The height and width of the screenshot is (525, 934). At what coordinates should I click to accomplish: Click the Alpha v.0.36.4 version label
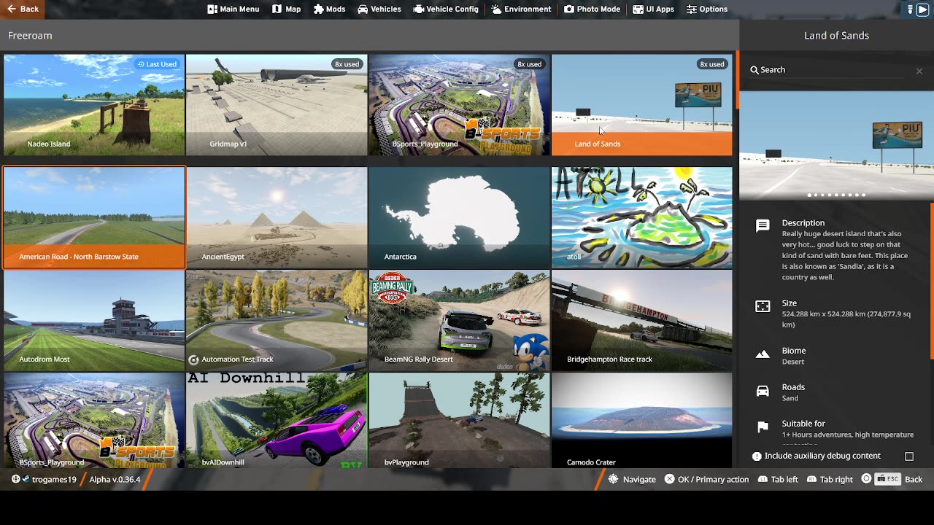(x=115, y=480)
